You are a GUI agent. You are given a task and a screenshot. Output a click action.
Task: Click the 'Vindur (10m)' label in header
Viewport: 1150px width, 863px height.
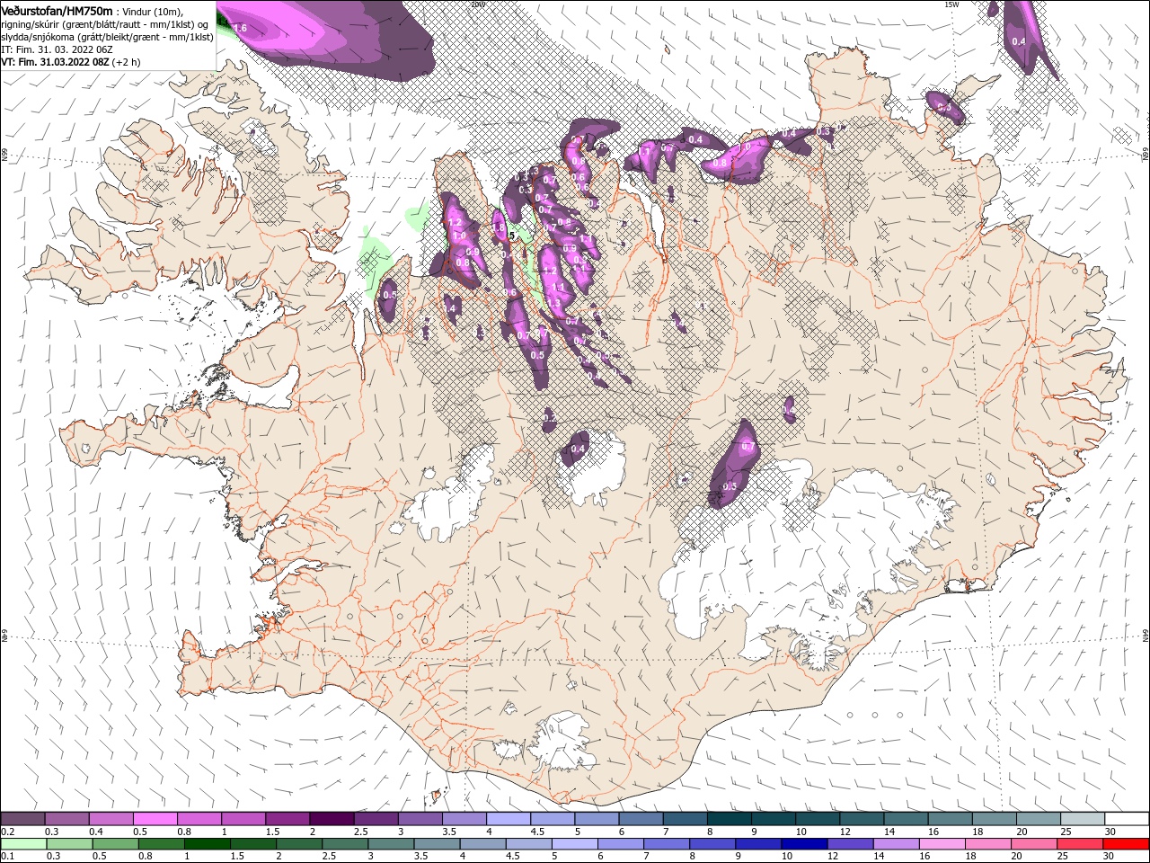click(x=151, y=11)
